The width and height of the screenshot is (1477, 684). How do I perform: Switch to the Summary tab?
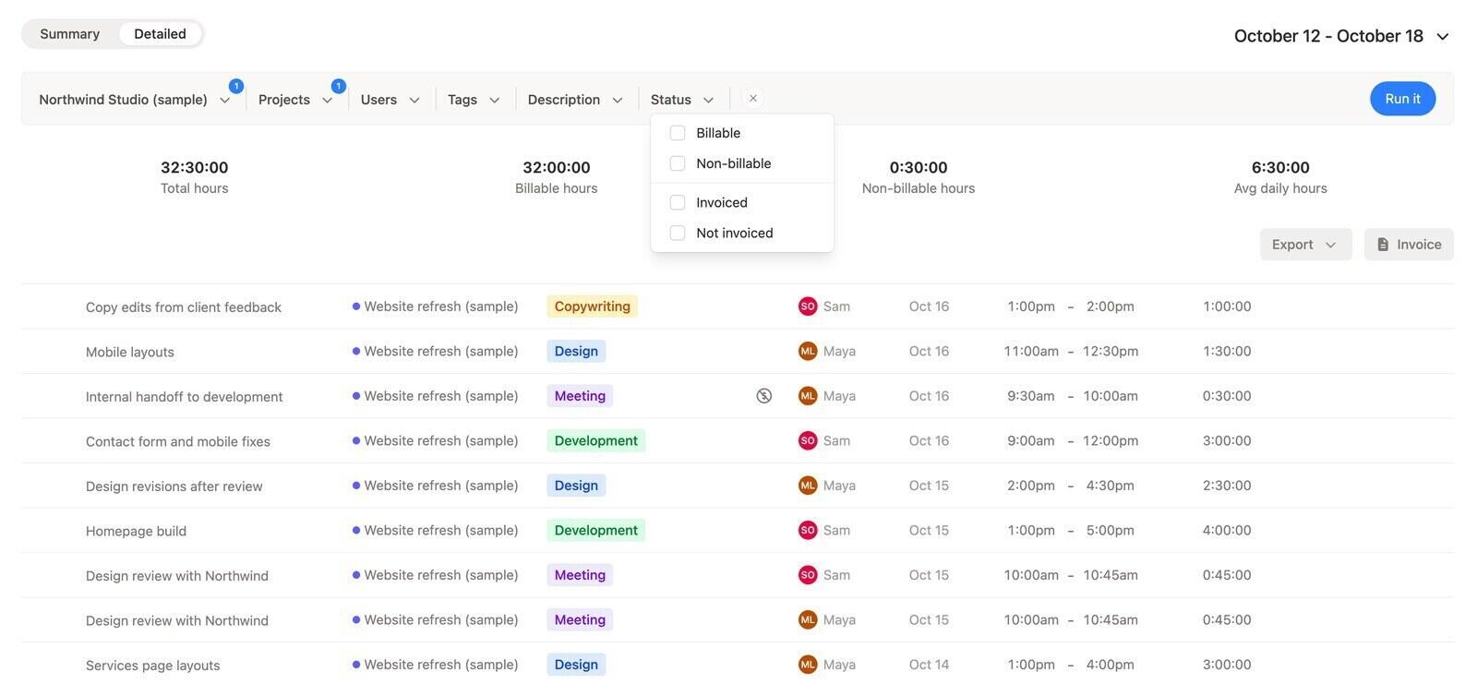click(70, 34)
